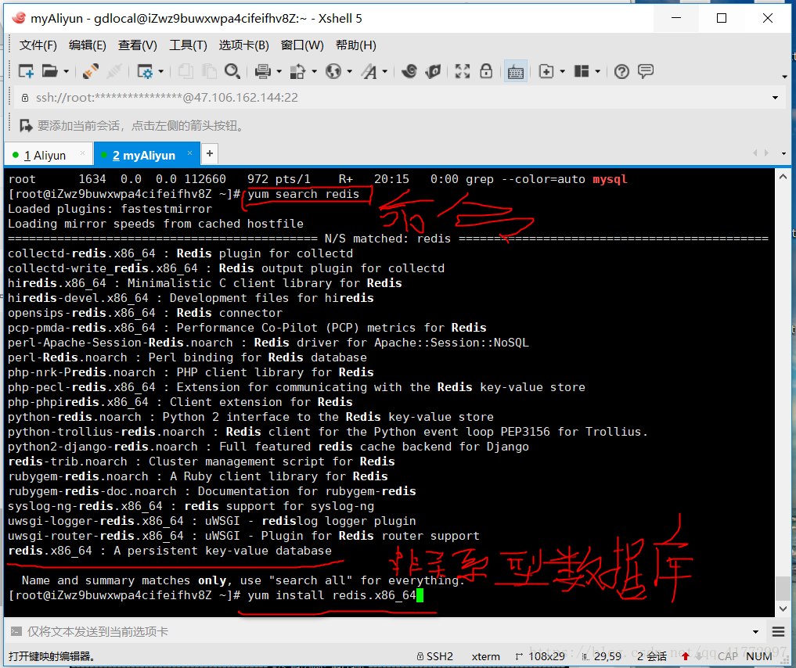
Task: Click the Copy toolbar icon
Action: [185, 71]
